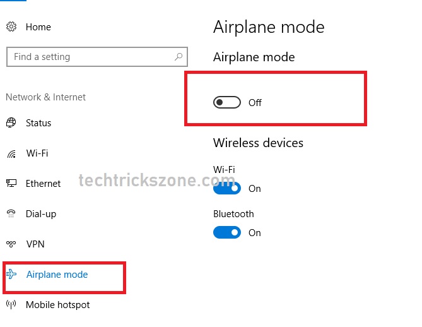The width and height of the screenshot is (422, 327).
Task: Click the search magnifier icon
Action: [x=179, y=57]
